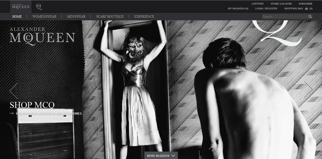322x159 pixels.
Task: Open the WOMENSWEAR menu
Action: (x=44, y=16)
